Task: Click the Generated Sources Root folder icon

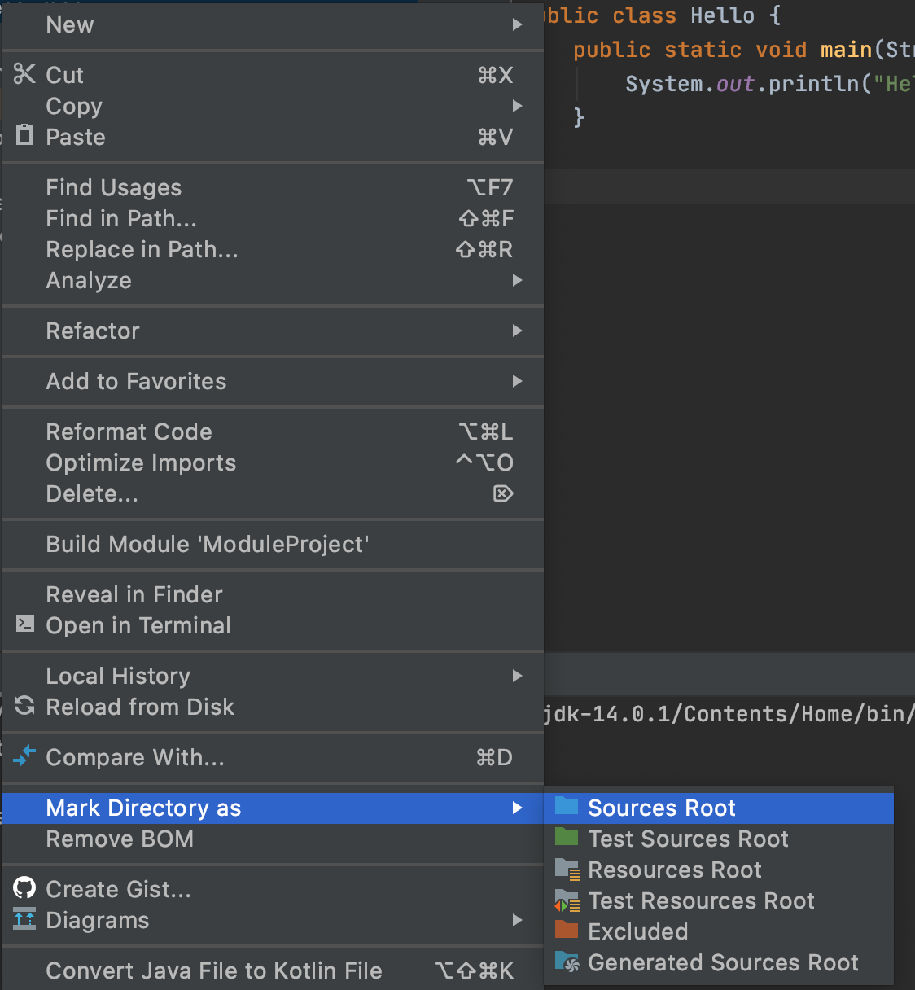Action: [567, 962]
